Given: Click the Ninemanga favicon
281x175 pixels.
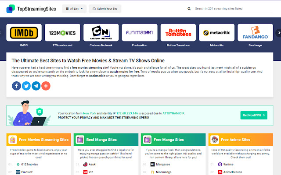Looking at the screenshot, I should (152, 172).
